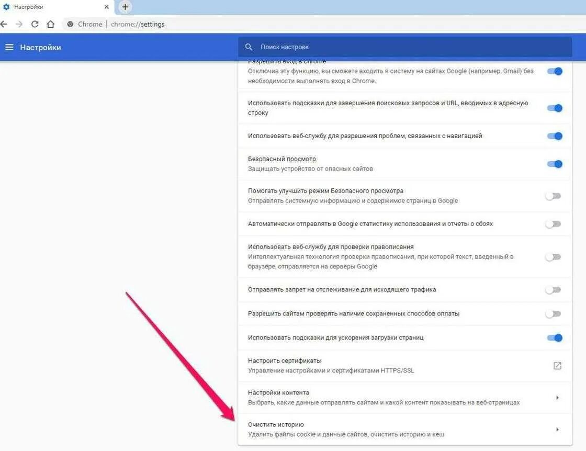
Task: Toggle saved payment methods check switch
Action: tap(553, 313)
